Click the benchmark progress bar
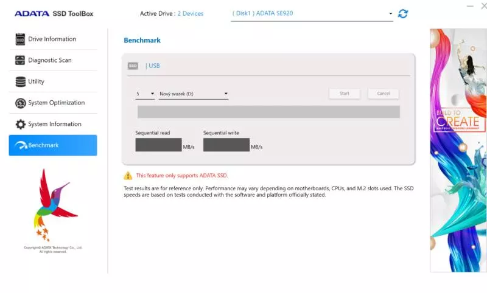This screenshot has width=487, height=293. click(x=268, y=112)
